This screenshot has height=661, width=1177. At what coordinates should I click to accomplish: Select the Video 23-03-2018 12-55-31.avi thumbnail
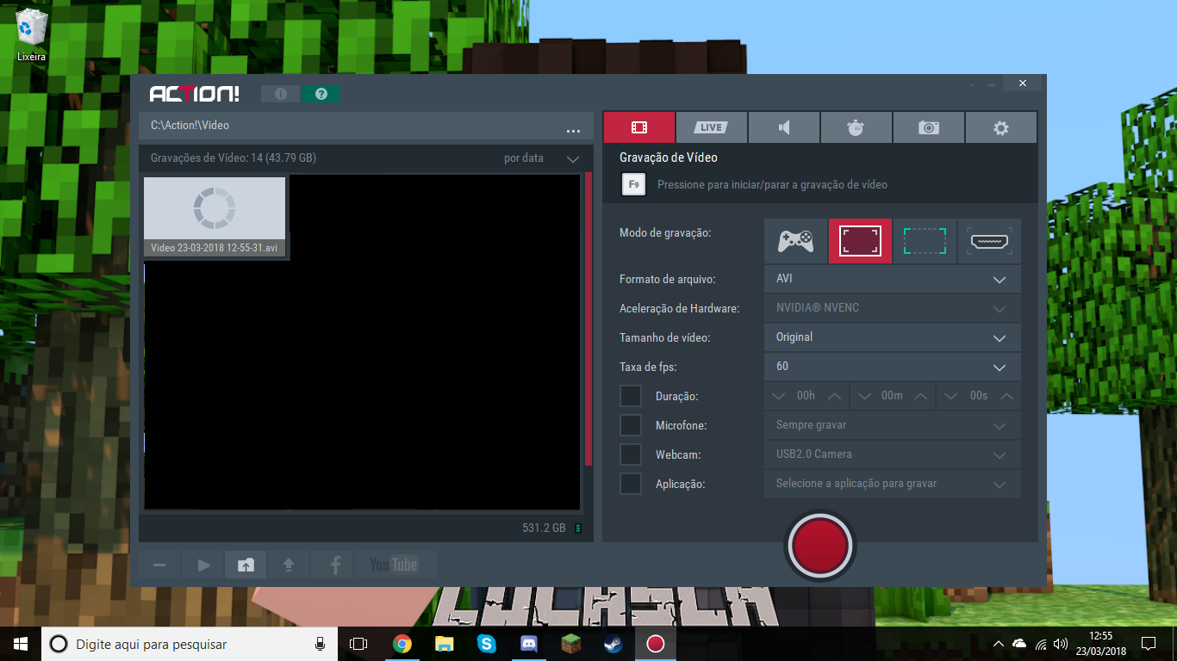(215, 217)
